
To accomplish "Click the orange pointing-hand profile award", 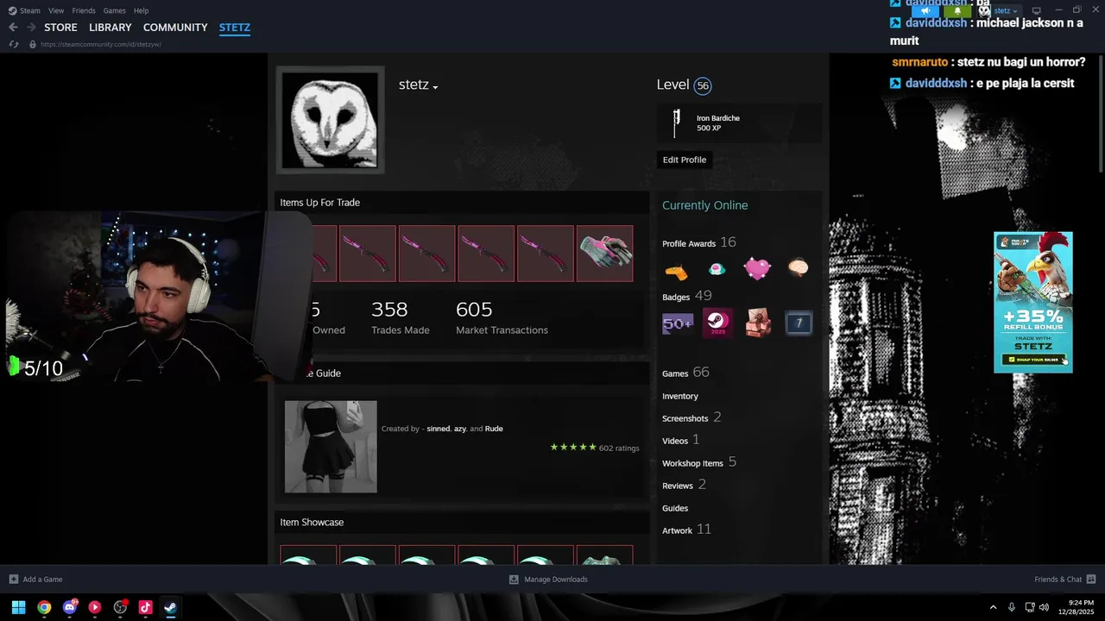I will (676, 270).
